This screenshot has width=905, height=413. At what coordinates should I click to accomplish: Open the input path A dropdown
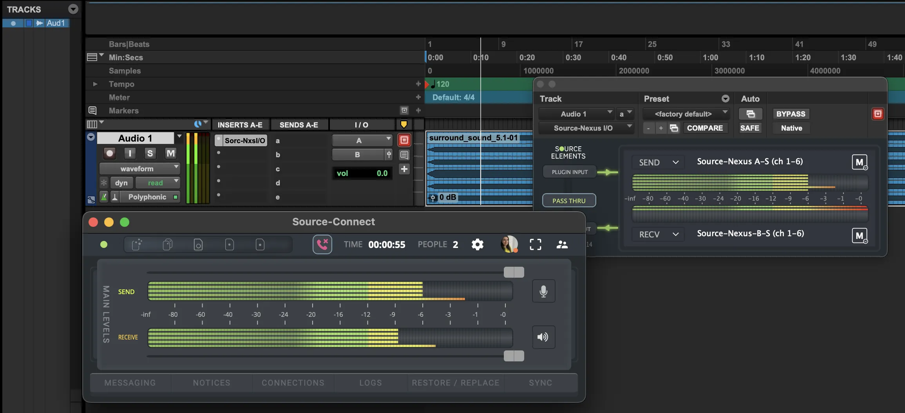point(362,140)
